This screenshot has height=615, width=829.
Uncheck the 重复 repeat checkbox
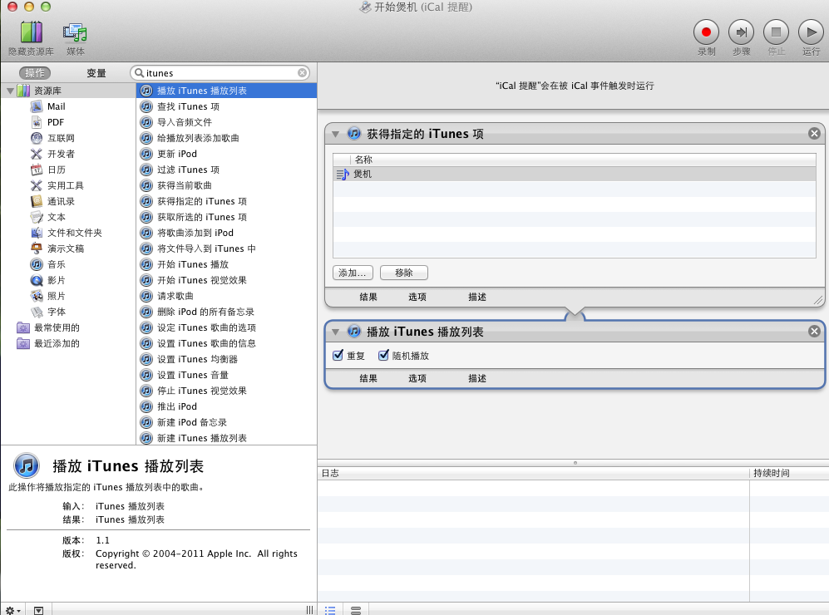[338, 356]
